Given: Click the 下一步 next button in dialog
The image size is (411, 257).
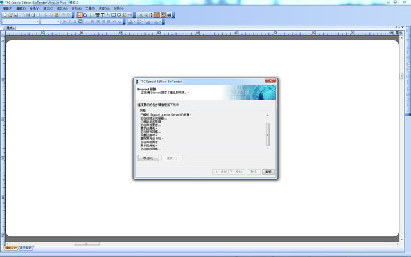Looking at the screenshot, I should [237, 172].
